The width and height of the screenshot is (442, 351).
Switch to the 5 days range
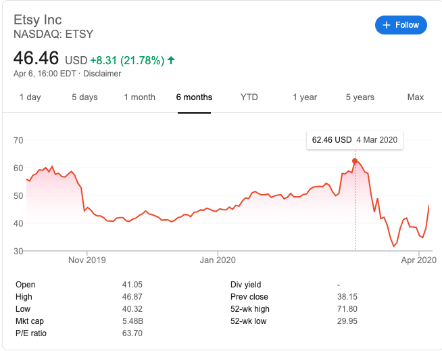[x=84, y=97]
